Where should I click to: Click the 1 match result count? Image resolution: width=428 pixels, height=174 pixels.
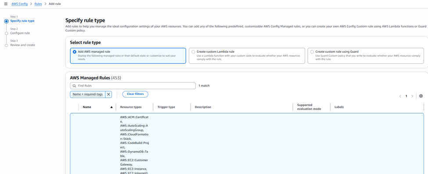click(204, 86)
